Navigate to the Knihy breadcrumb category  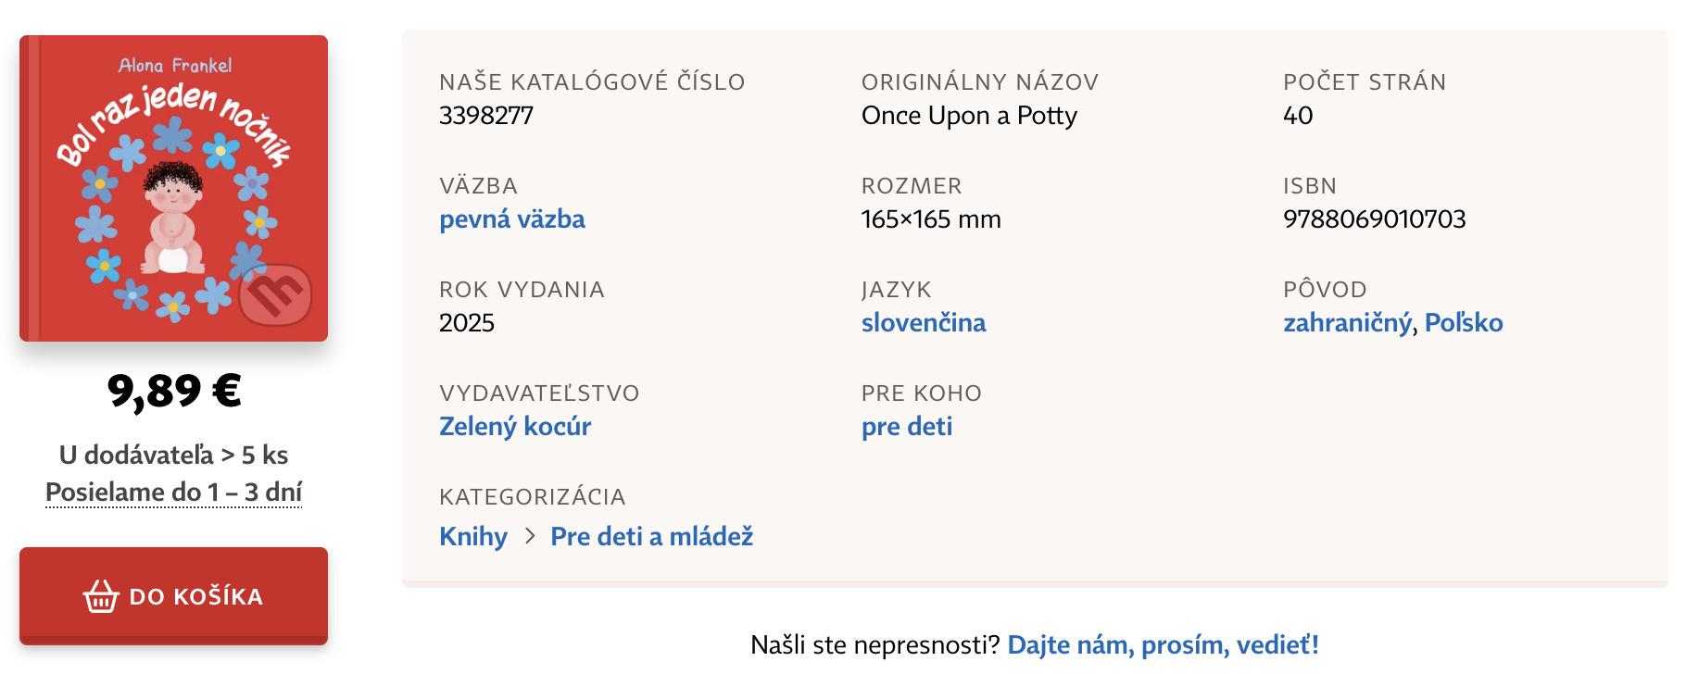coord(472,537)
